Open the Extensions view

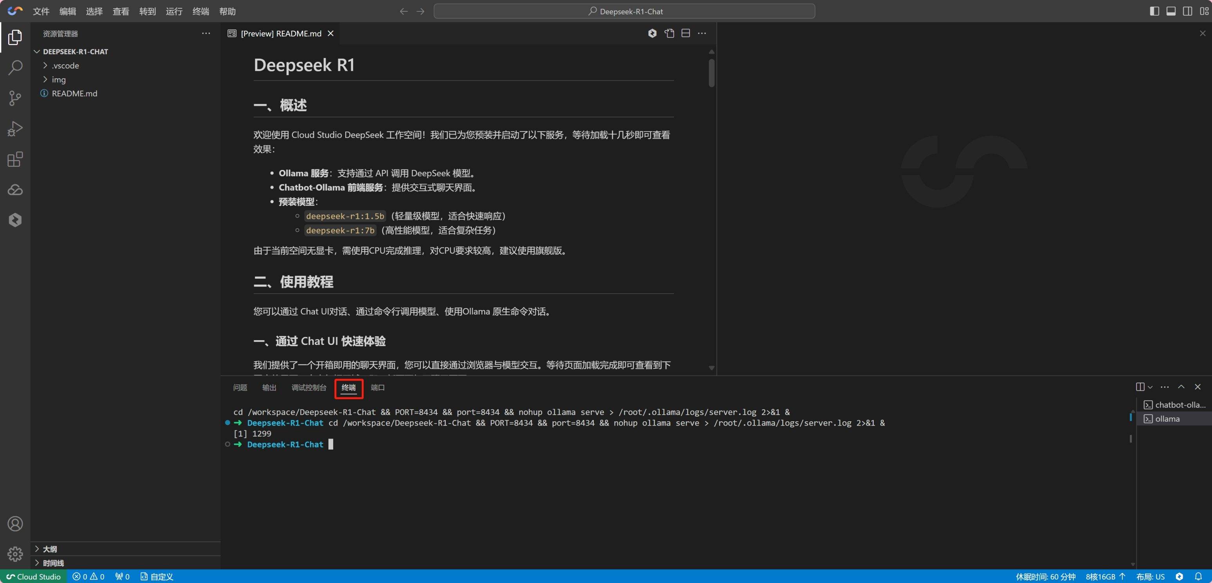(15, 159)
